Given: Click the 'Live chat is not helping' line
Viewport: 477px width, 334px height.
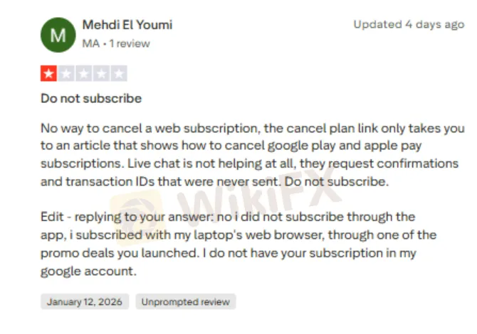Looking at the screenshot, I should (253, 163).
